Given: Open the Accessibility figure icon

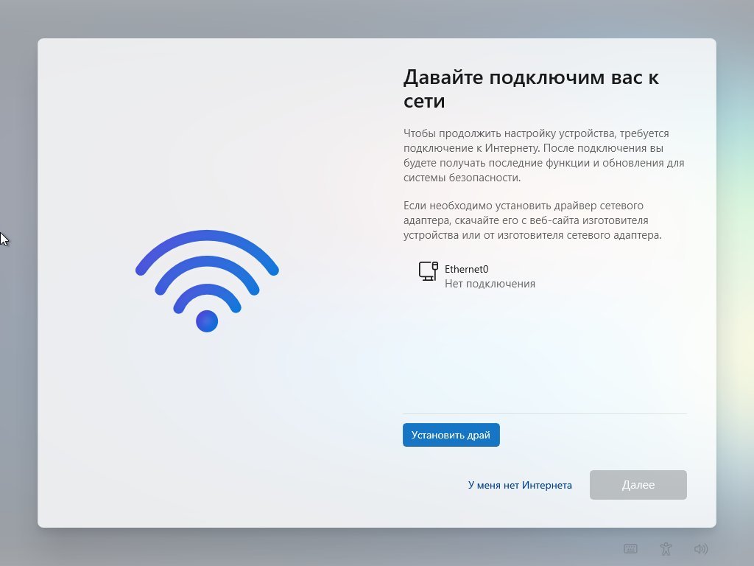Looking at the screenshot, I should point(666,548).
